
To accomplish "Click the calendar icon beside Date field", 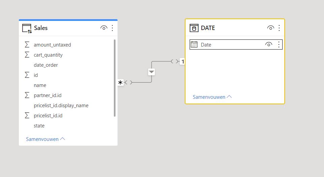I will pos(194,45).
